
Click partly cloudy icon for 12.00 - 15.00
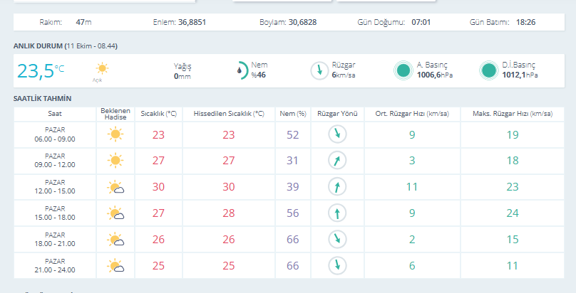point(115,187)
